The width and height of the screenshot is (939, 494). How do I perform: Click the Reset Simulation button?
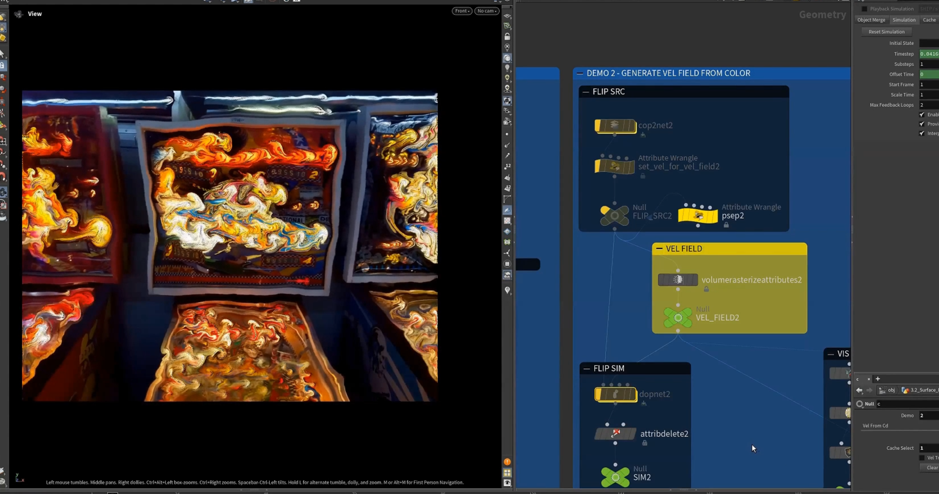point(886,32)
